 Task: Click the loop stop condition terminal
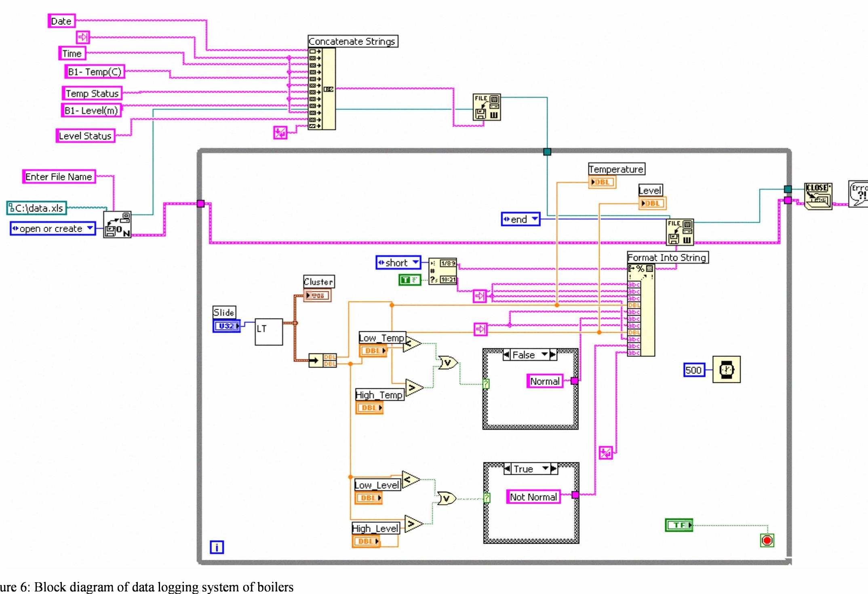point(767,540)
